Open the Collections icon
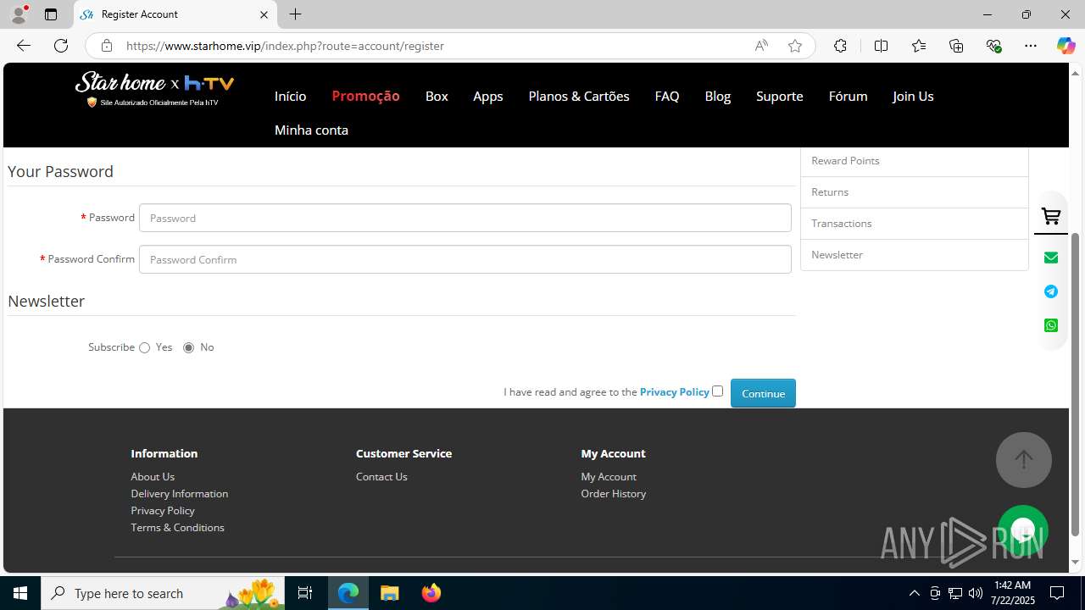The height and width of the screenshot is (610, 1085). pos(956,46)
